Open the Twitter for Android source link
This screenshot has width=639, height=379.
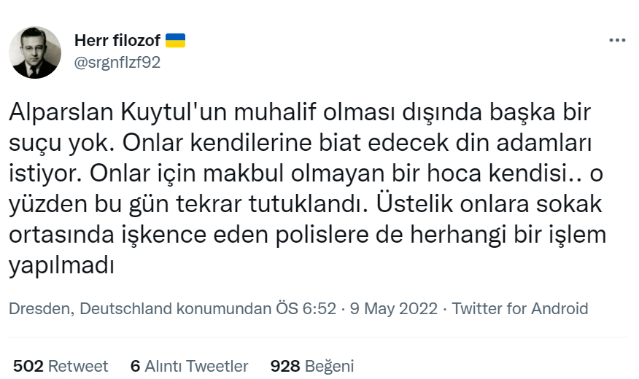[x=520, y=308]
